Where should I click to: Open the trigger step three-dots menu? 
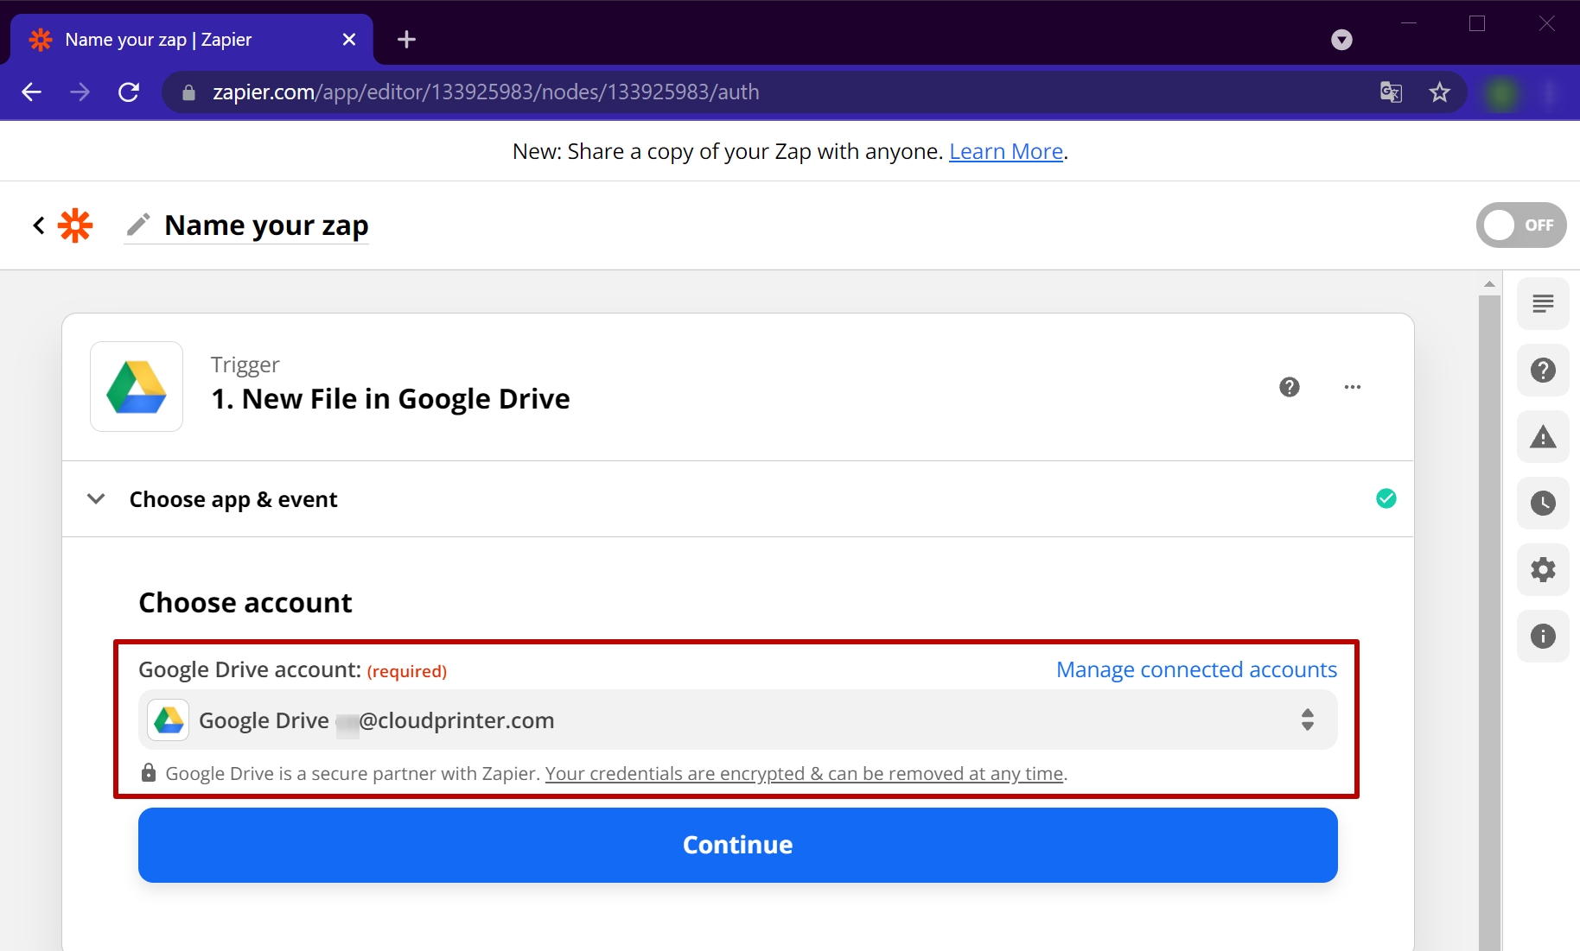tap(1353, 387)
